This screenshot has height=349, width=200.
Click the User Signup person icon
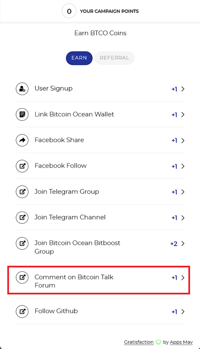click(x=22, y=89)
